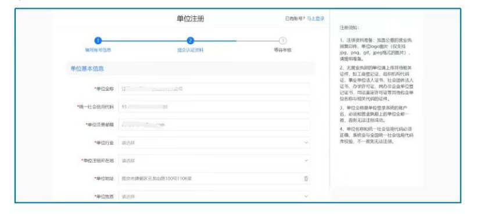Click the 单位注册邮箱 input field
Screen dimensions: 480x222
[214, 124]
